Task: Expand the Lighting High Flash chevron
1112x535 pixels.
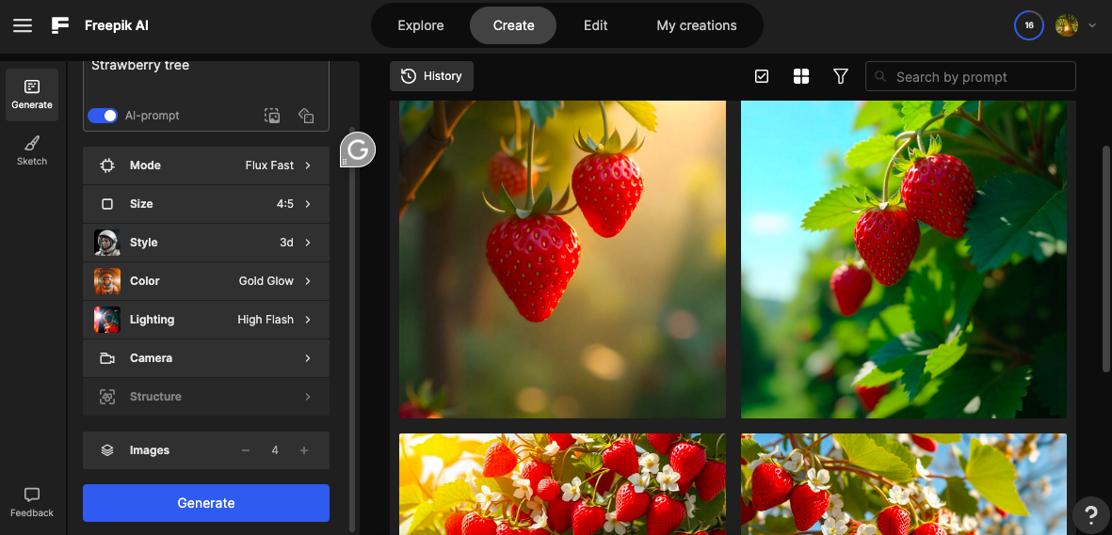Action: pyautogui.click(x=308, y=320)
